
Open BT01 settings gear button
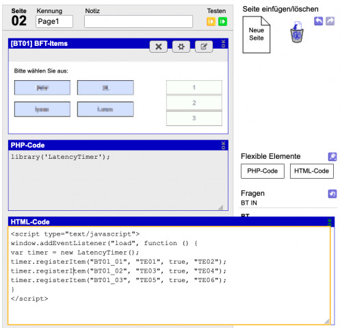click(x=181, y=47)
